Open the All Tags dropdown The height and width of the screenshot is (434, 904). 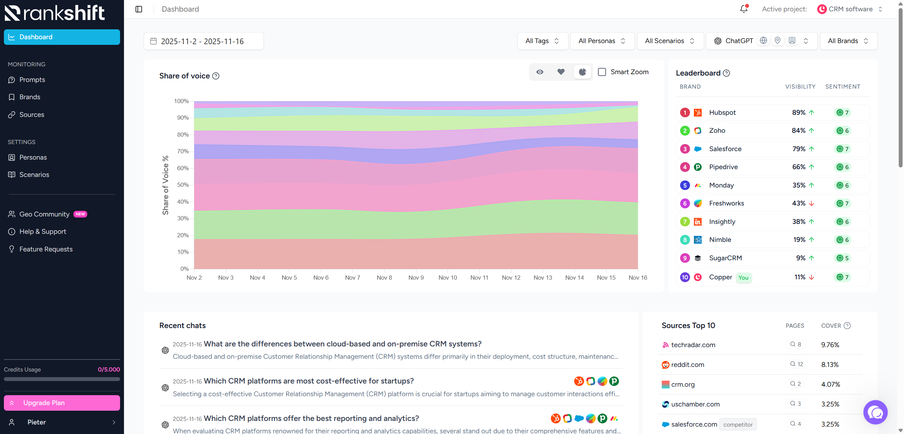tap(542, 41)
